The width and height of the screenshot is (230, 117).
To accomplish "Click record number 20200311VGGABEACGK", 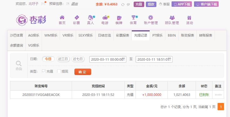I will [x=41, y=95].
